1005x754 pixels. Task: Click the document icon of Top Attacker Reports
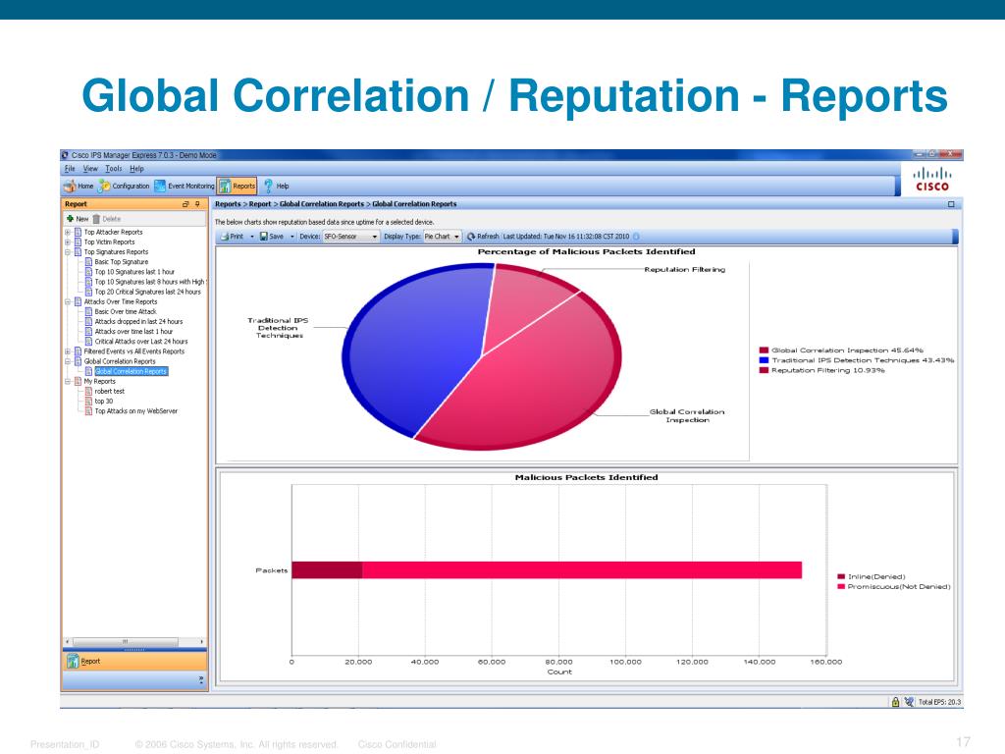point(78,232)
